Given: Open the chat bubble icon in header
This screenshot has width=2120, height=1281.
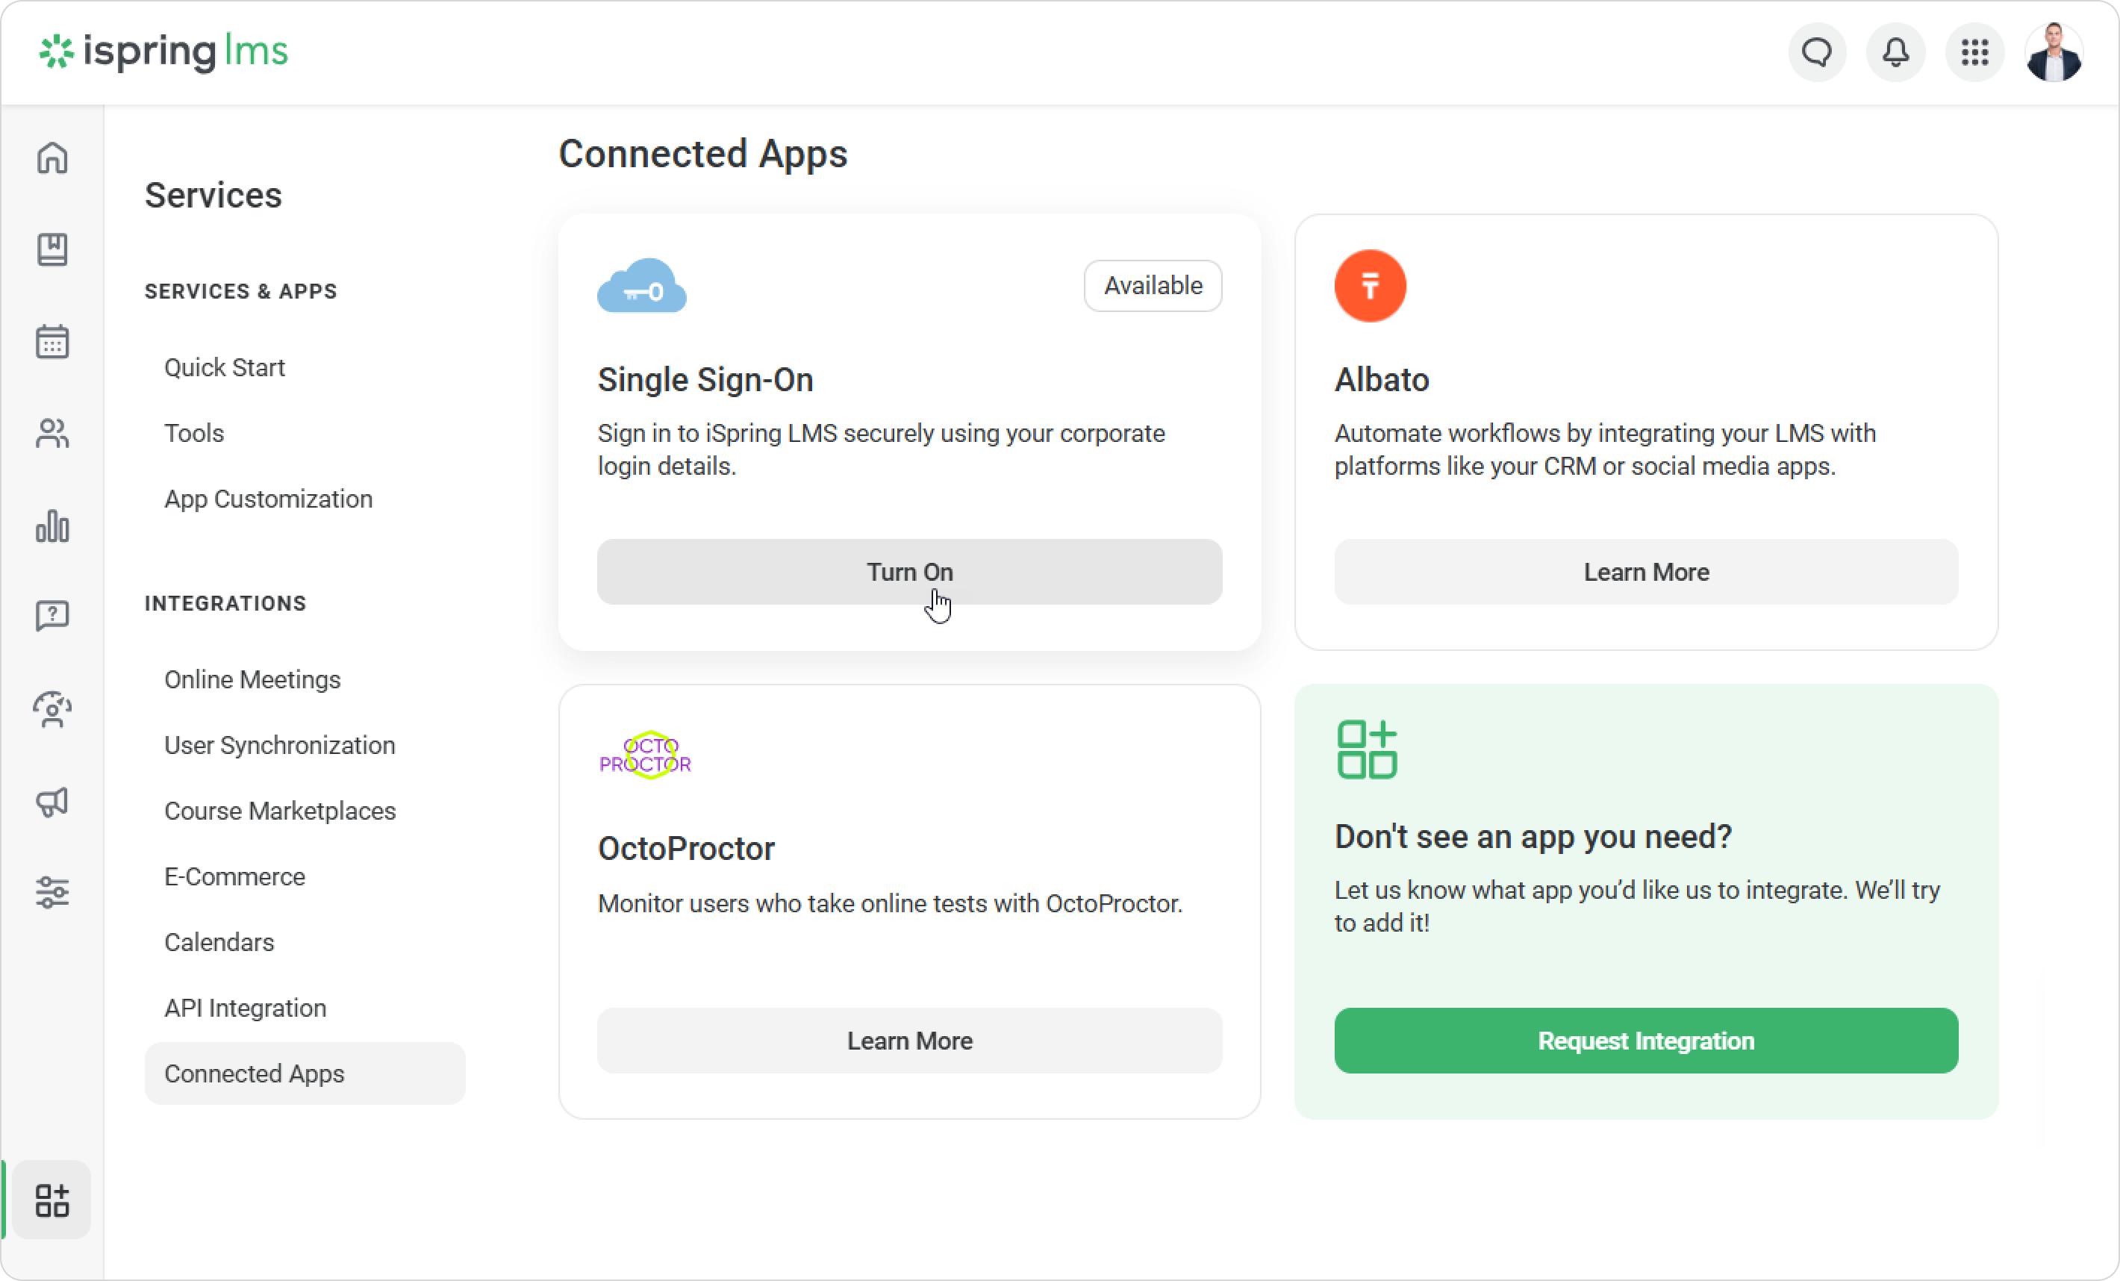Looking at the screenshot, I should (x=1817, y=52).
